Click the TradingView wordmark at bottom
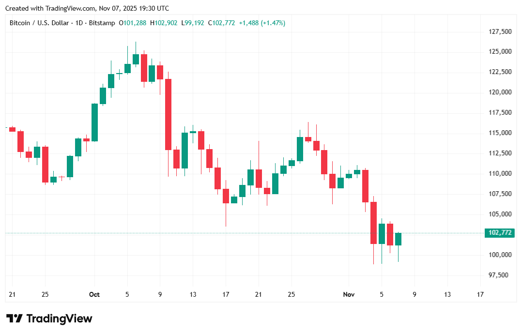 59,319
